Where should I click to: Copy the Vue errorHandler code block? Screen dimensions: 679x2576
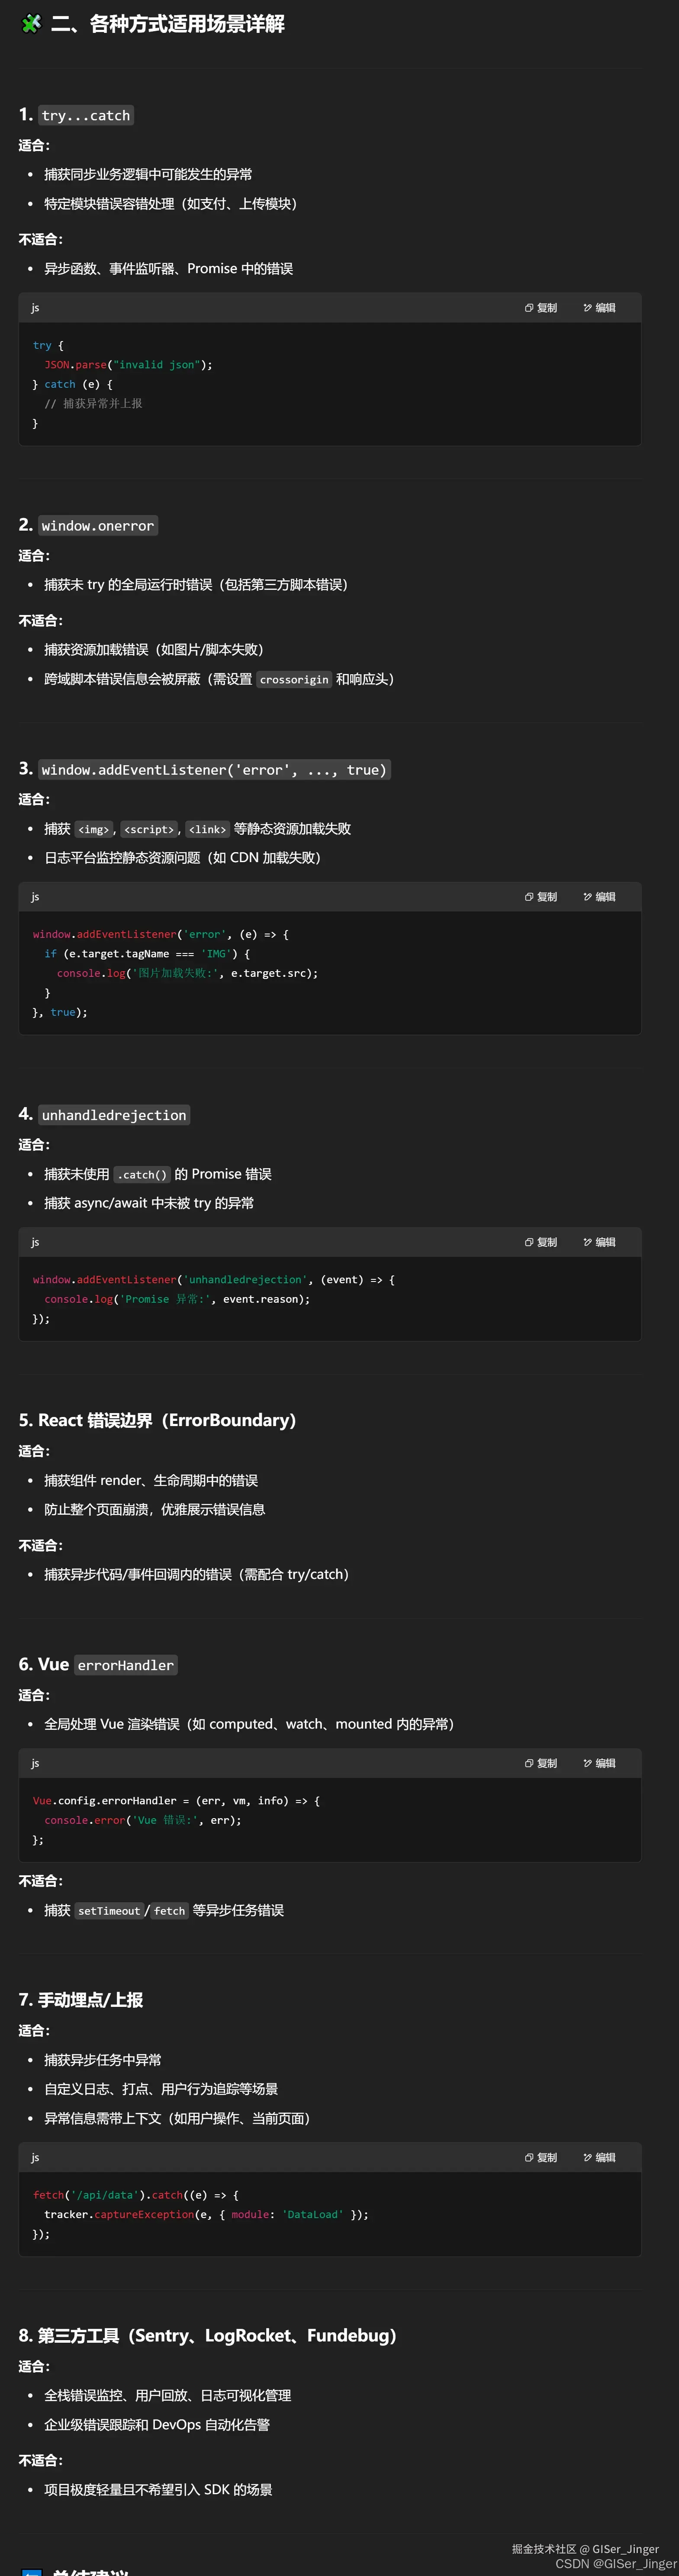coord(541,1763)
